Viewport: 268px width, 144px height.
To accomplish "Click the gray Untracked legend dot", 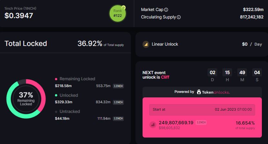I will point(56,112).
